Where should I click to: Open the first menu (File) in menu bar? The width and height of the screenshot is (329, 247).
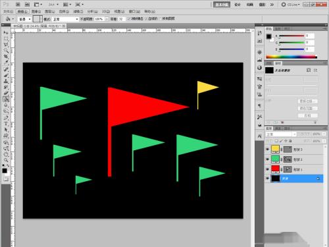click(x=9, y=11)
